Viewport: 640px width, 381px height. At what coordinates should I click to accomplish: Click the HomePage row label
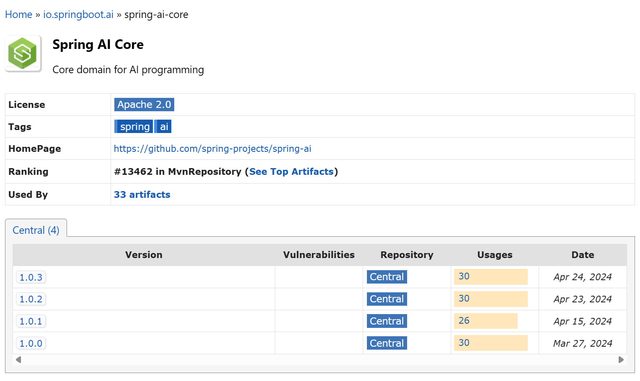pos(35,148)
